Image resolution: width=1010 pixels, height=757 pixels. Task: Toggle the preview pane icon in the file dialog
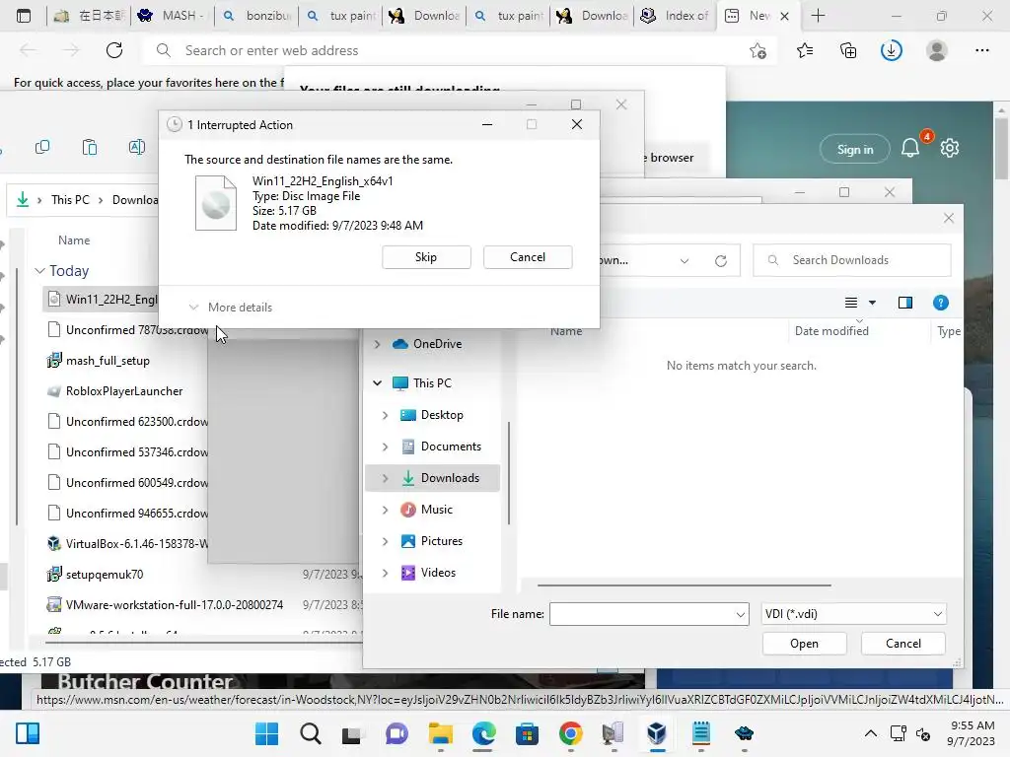pyautogui.click(x=905, y=303)
